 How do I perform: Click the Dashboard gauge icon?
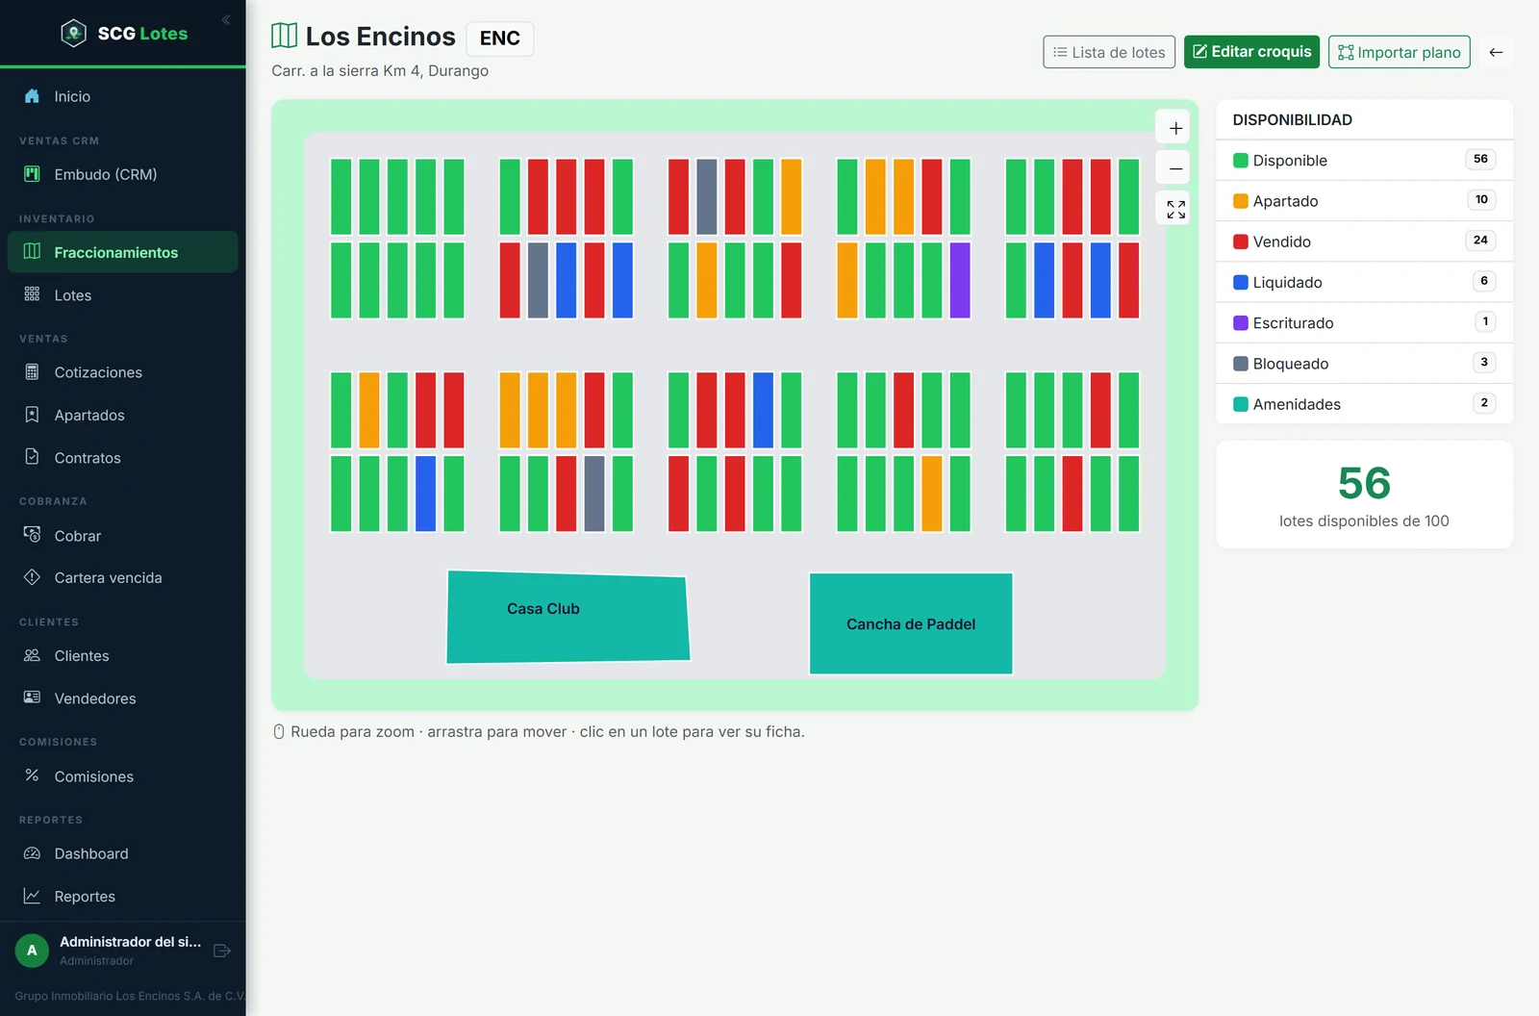pos(32,853)
